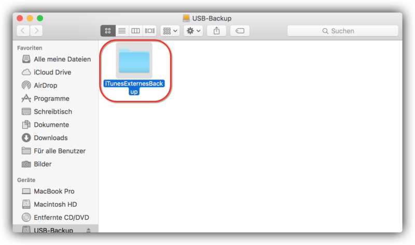Switch to column view mode

(x=135, y=31)
